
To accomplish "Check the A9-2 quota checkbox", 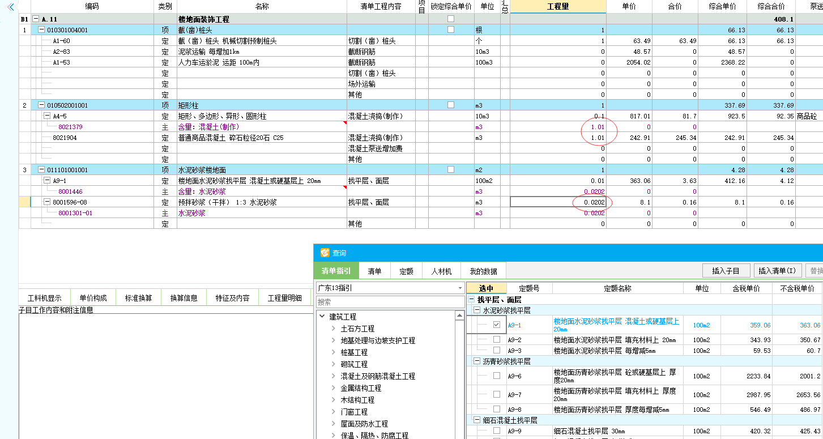I will (x=497, y=340).
